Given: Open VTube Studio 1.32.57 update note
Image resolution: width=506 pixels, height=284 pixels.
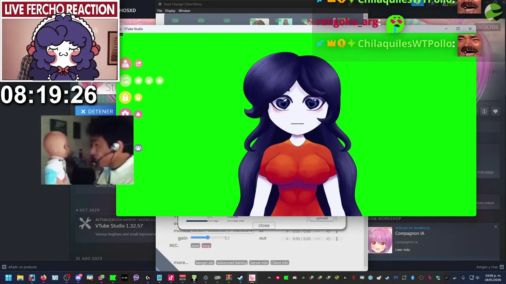Looking at the screenshot, I should click(119, 226).
